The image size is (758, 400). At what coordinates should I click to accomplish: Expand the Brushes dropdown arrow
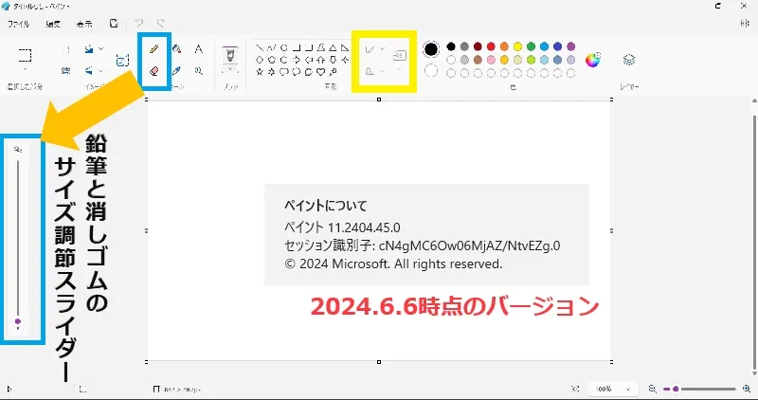230,71
